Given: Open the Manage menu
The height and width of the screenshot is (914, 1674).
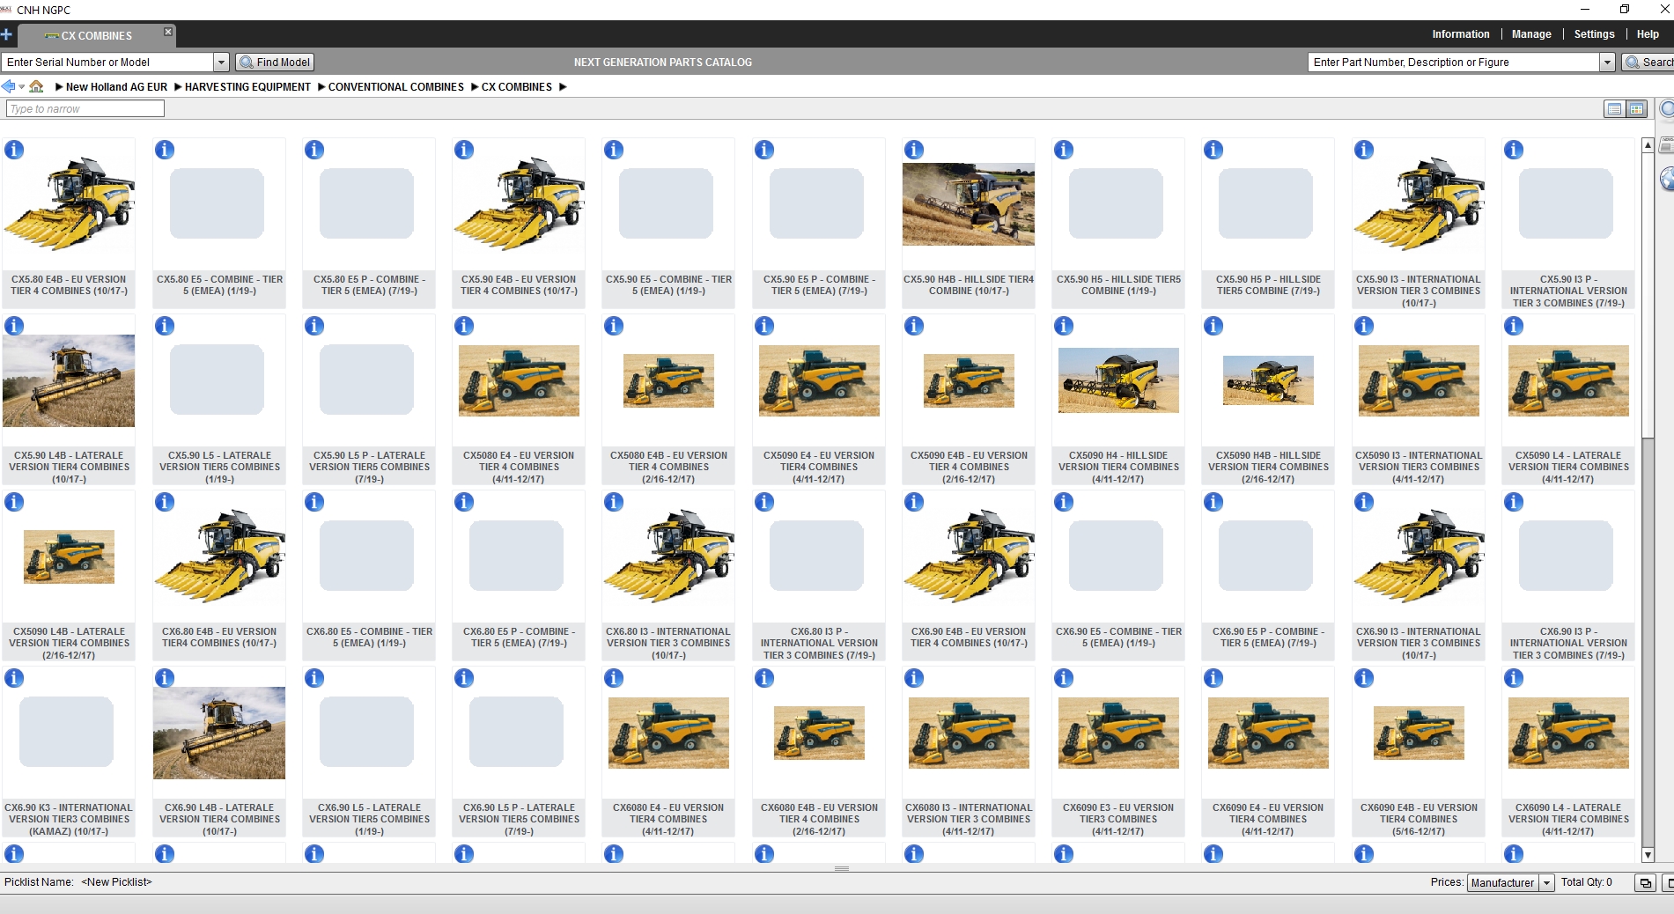Looking at the screenshot, I should 1531,34.
